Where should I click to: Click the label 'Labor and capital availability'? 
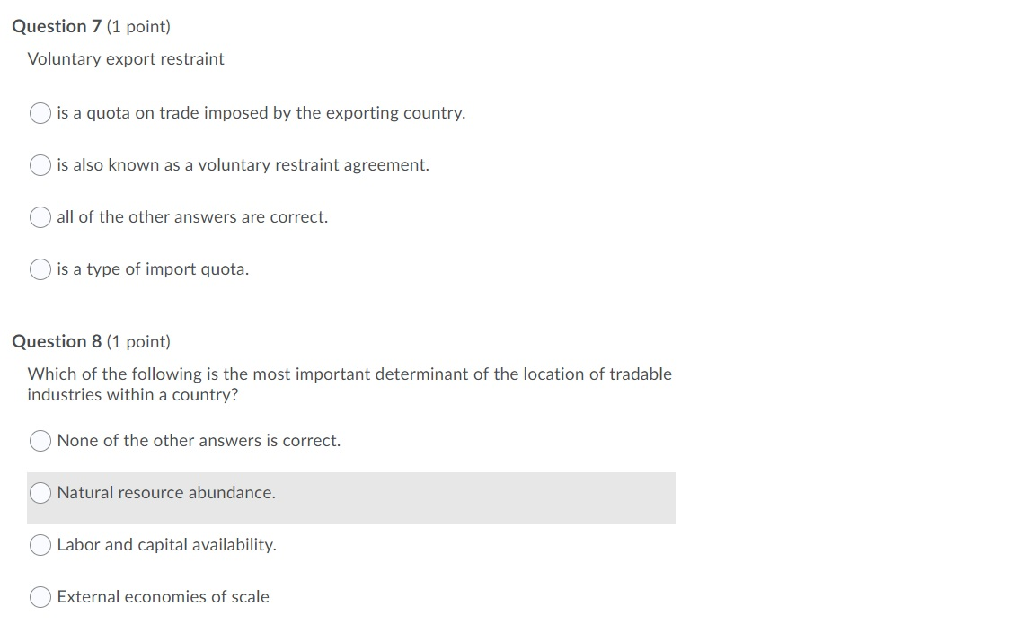pos(166,545)
